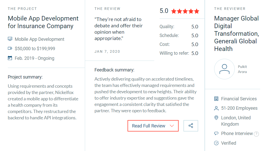Click the Read Full Review button
The width and height of the screenshot is (266, 151).
[149, 126]
